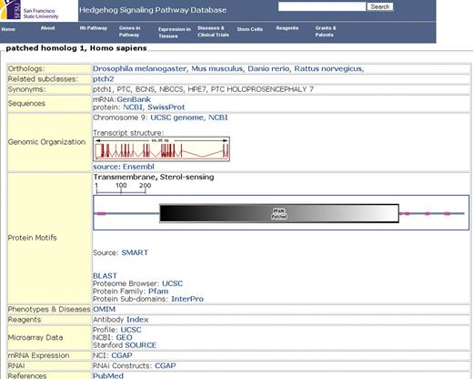Open the Hh Pathway menu

tap(94, 28)
